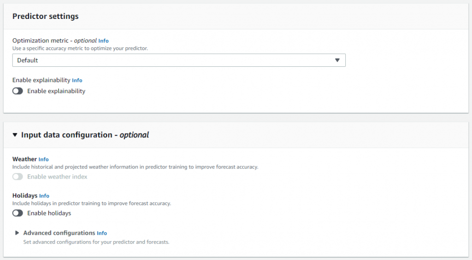Screen dimensions: 472x260
Task: Click the 'Enable holidays' label text
Action: click(x=49, y=213)
